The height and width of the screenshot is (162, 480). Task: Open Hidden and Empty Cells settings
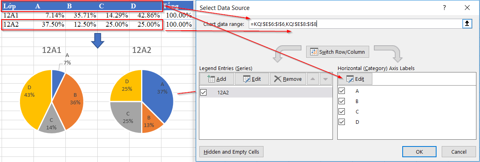pos(231,152)
